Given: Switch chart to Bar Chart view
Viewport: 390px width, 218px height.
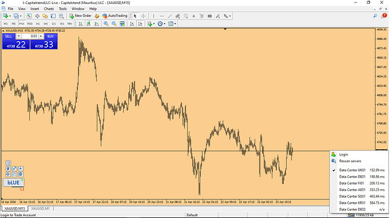Looking at the screenshot, I should 81,24.
